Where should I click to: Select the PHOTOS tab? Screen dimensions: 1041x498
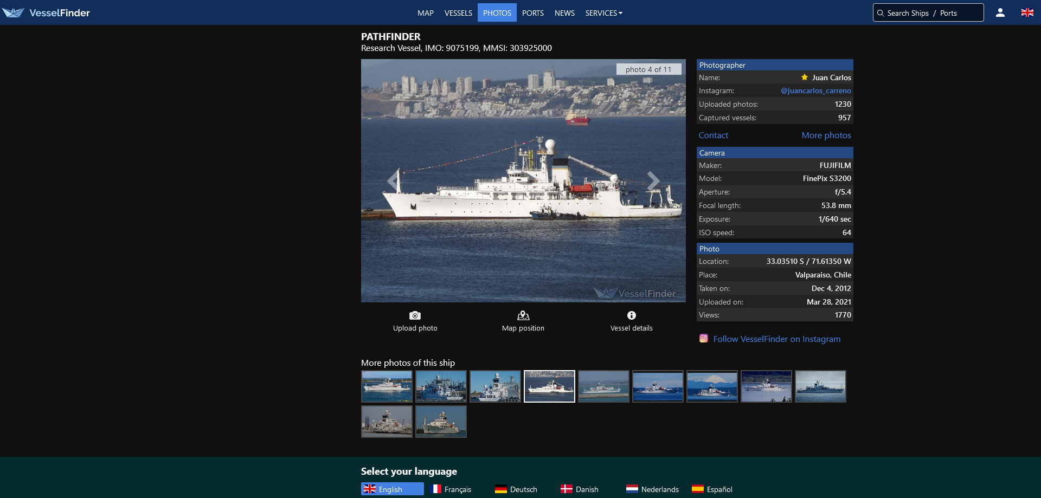coord(497,13)
